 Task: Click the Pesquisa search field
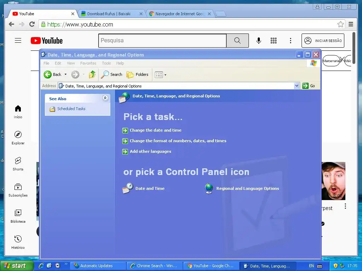pos(162,41)
